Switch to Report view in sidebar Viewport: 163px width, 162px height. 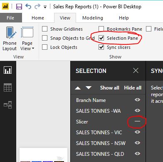tap(7, 70)
